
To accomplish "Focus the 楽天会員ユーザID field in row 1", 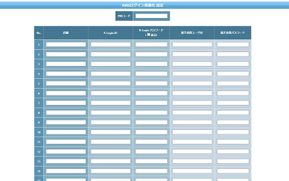I will 192,45.
